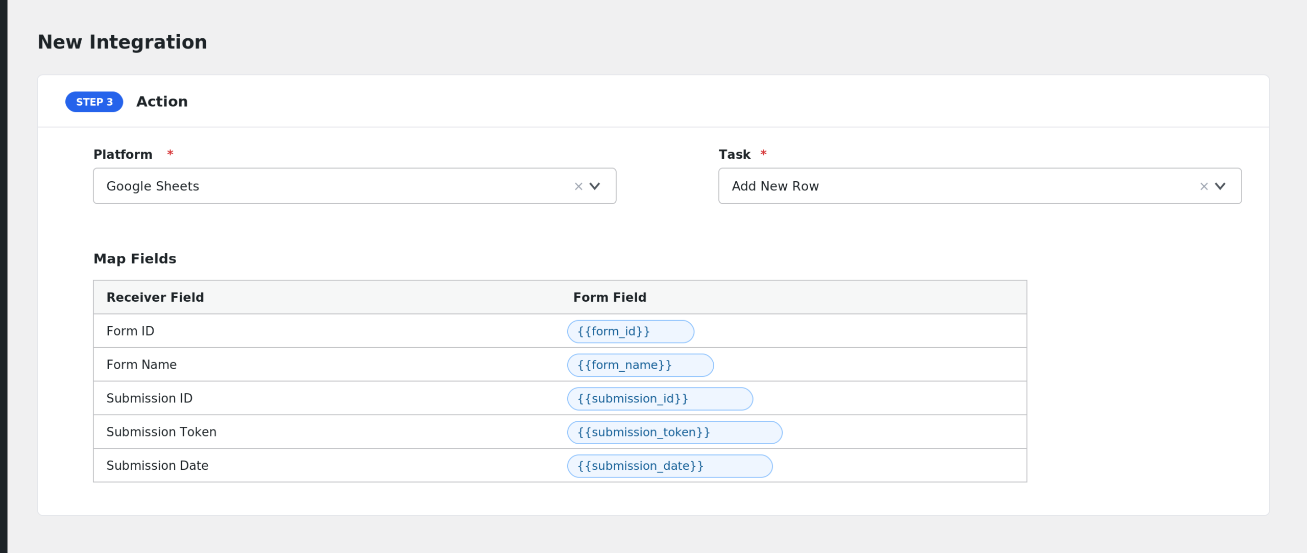Click the Action step title

click(x=162, y=102)
